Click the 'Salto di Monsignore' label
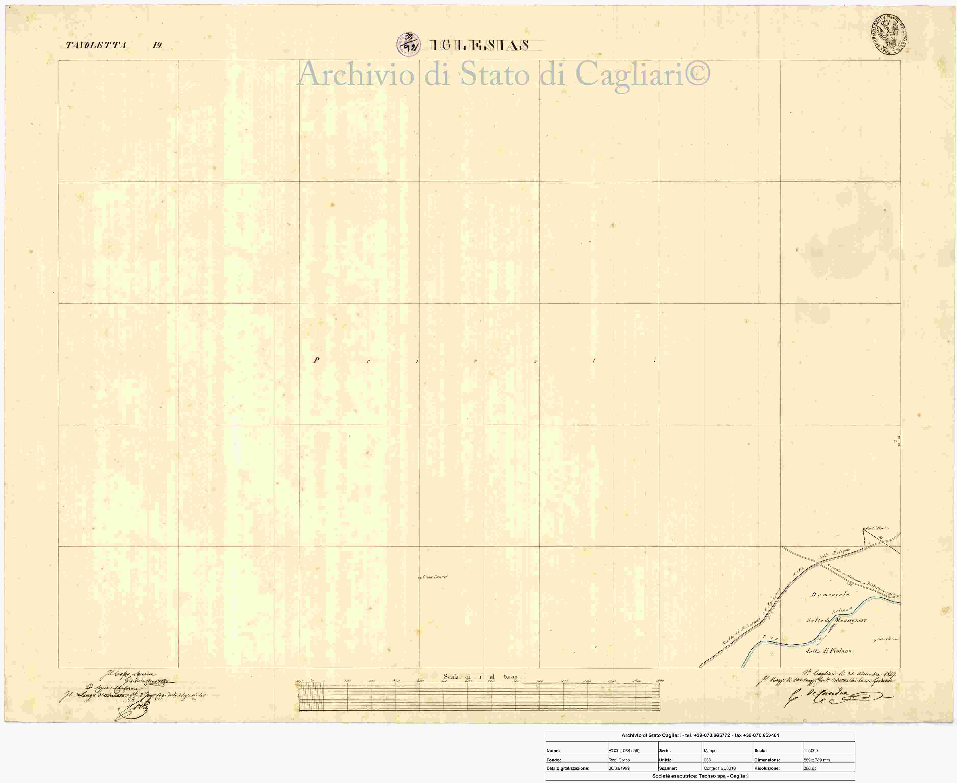Image resolution: width=957 pixels, height=783 pixels. tap(836, 620)
